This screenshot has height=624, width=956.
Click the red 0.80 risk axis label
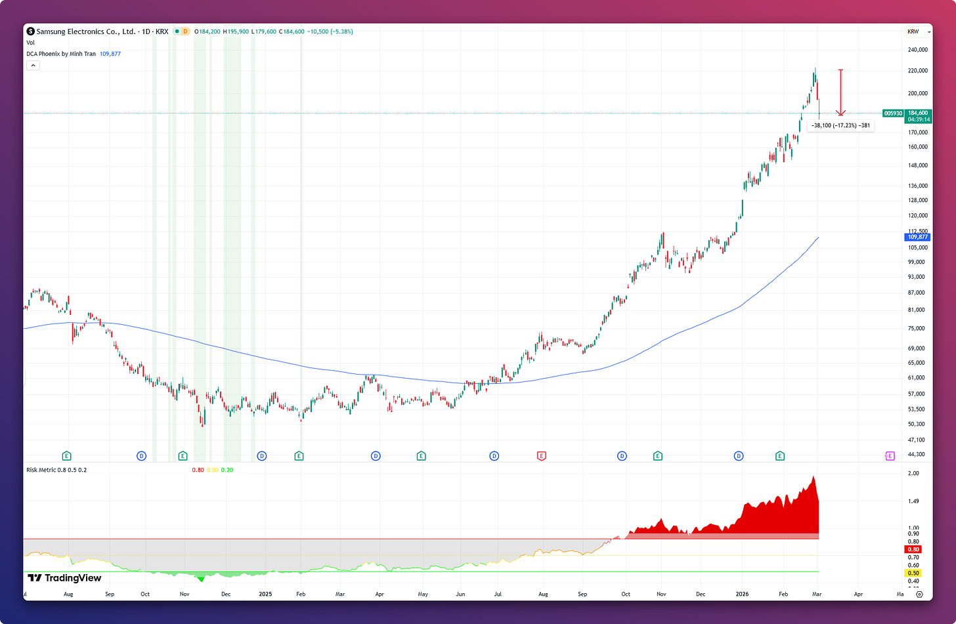pyautogui.click(x=913, y=549)
